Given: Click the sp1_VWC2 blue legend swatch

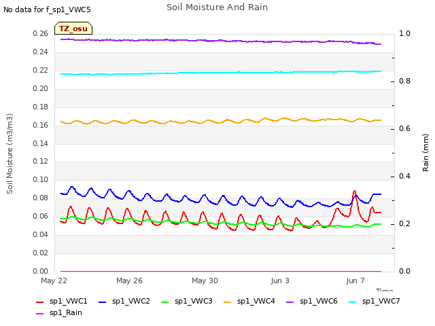Looking at the screenshot, I should tap(103, 302).
